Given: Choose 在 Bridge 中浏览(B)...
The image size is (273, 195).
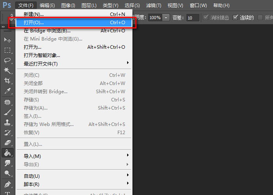Looking at the screenshot, I should click(74, 31).
